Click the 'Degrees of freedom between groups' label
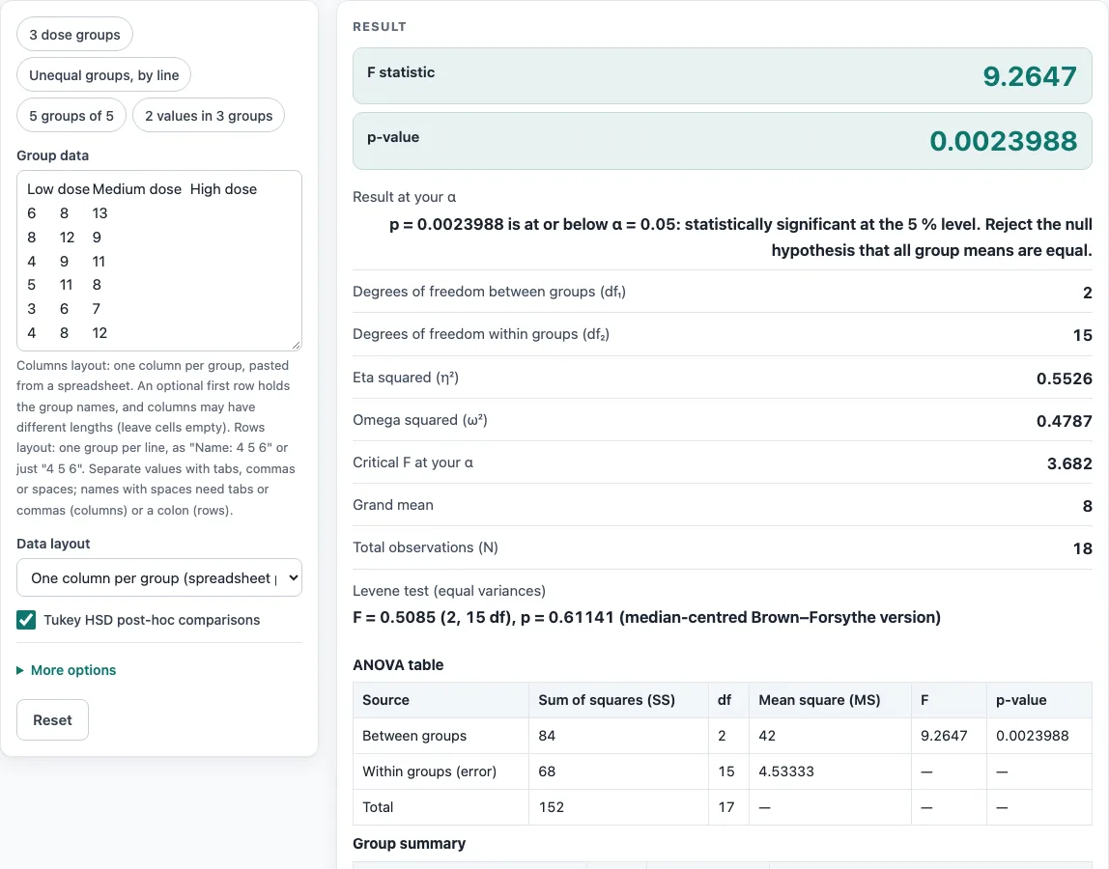 tap(489, 292)
